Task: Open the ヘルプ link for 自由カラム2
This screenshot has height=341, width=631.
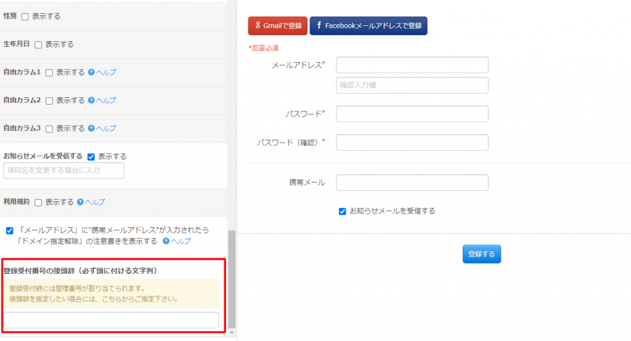Action: tap(106, 100)
